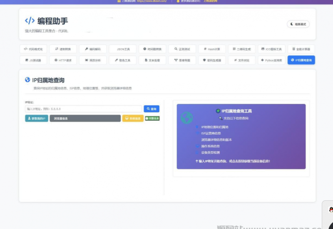Select the JSON工具 tab

coord(122,49)
